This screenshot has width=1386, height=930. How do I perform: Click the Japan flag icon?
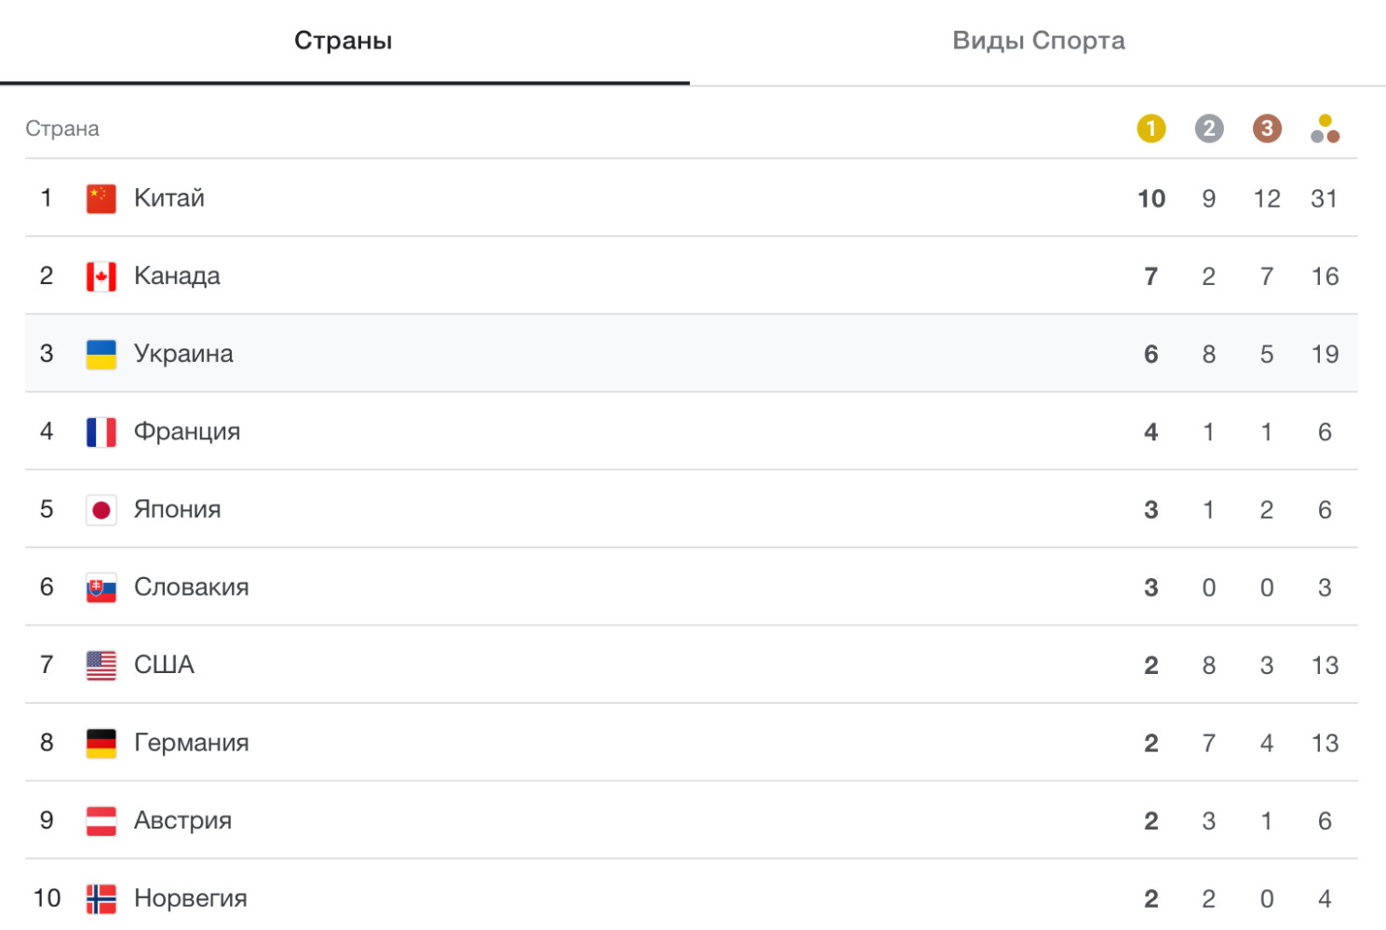(x=101, y=509)
